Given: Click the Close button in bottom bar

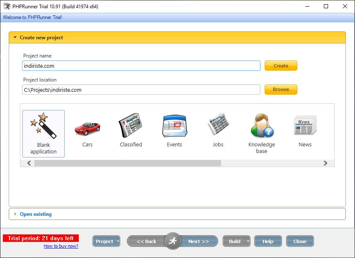Looking at the screenshot, I should pyautogui.click(x=300, y=241).
